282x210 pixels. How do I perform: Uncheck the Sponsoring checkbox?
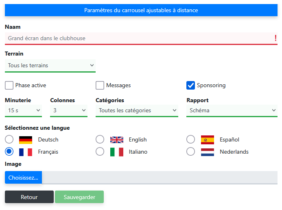190,85
